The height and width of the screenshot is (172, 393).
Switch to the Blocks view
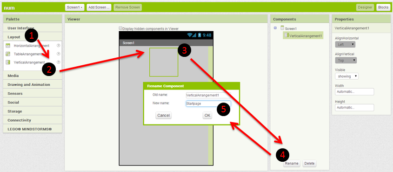click(383, 7)
